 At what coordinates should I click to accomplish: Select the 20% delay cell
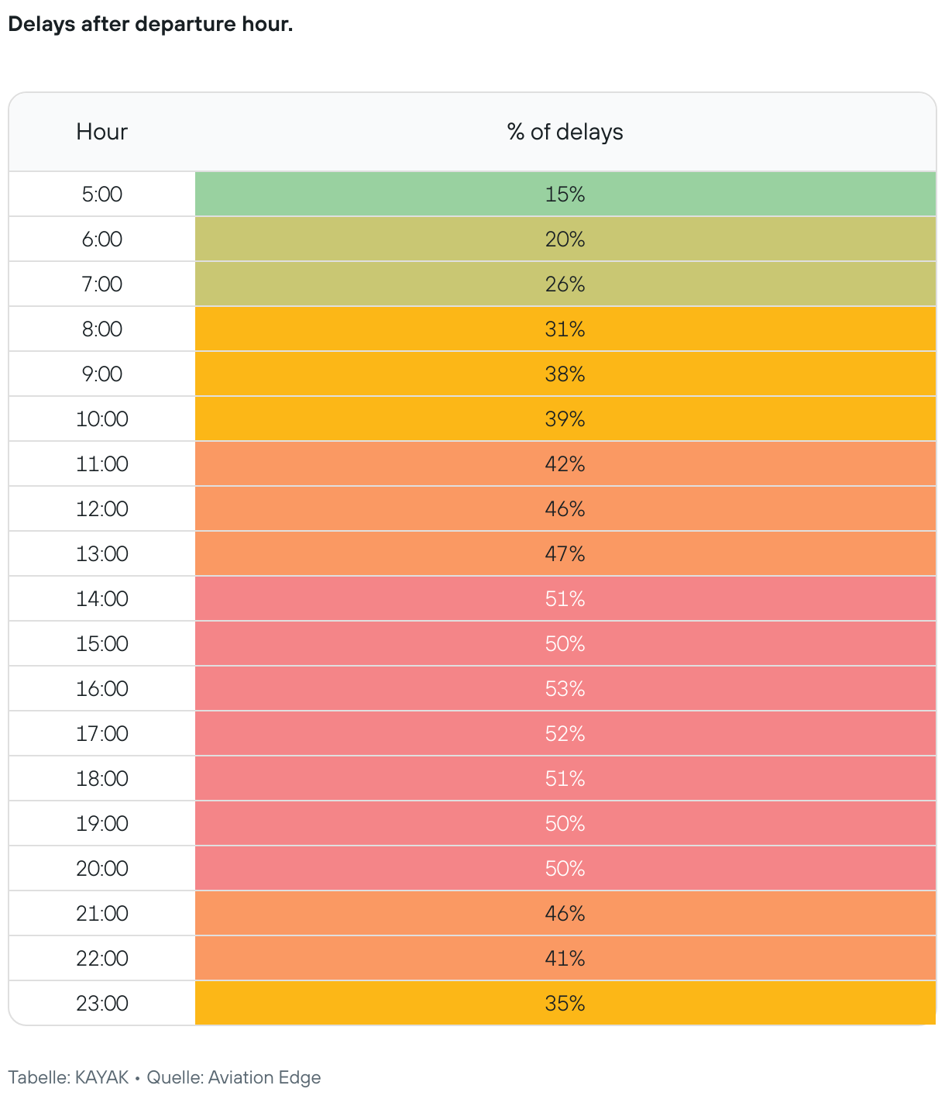pos(565,239)
